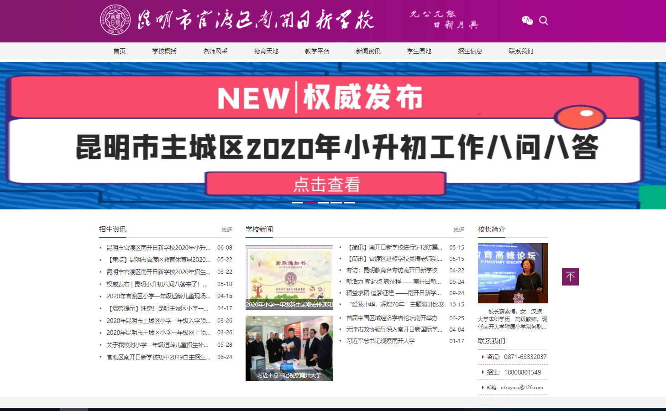
Task: Expand 更多 in 招生资讯 section
Action: pos(227,229)
